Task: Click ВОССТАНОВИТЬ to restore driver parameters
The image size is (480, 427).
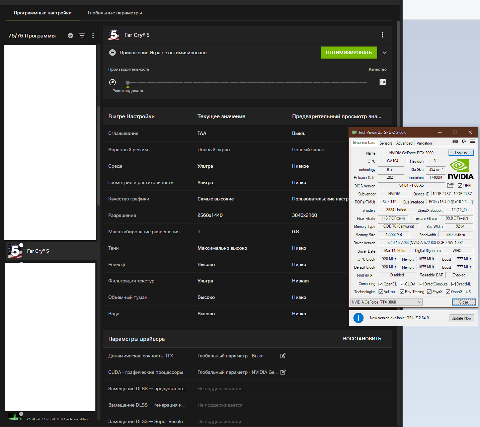Action: click(x=362, y=339)
